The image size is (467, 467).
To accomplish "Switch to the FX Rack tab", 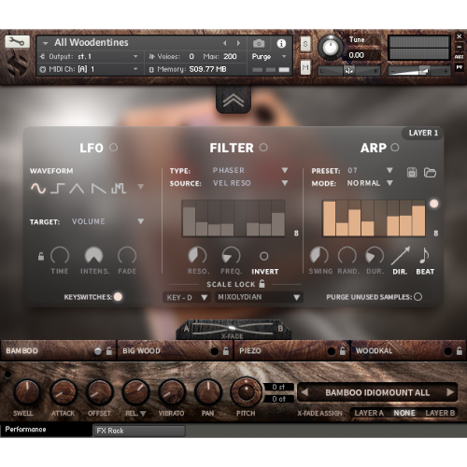I will pyautogui.click(x=139, y=431).
